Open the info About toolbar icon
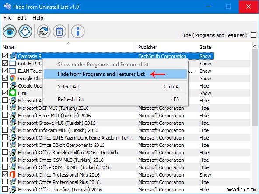 pyautogui.click(x=78, y=31)
